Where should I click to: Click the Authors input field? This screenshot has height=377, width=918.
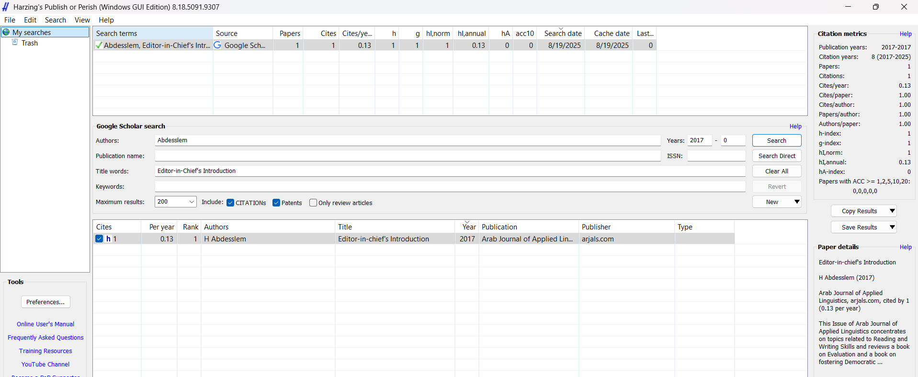coord(408,140)
